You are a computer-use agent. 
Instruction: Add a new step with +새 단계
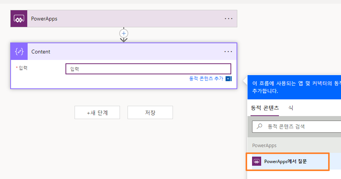[97, 113]
